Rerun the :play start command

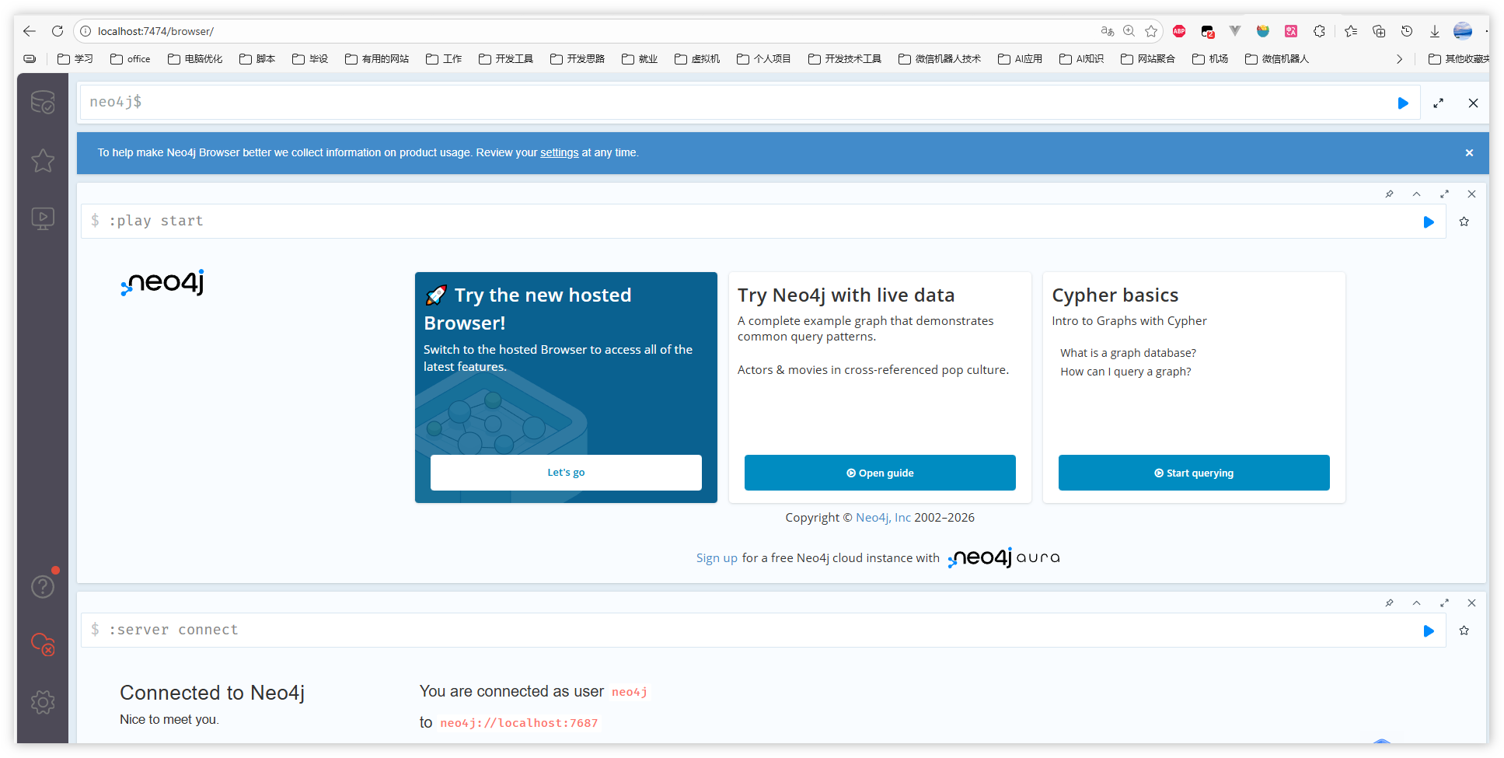1429,222
